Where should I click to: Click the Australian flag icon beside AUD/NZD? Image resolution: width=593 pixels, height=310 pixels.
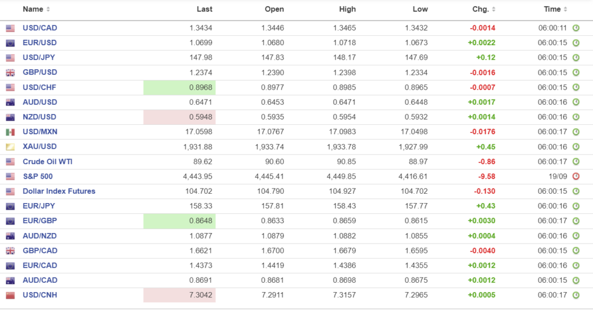pyautogui.click(x=10, y=236)
